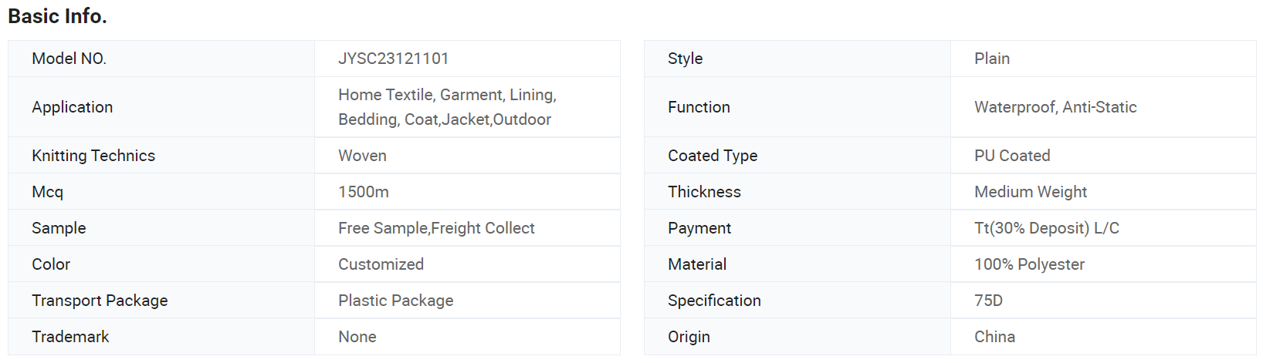Click the Basic Info. heading
This screenshot has height=363, width=1263.
click(x=57, y=16)
